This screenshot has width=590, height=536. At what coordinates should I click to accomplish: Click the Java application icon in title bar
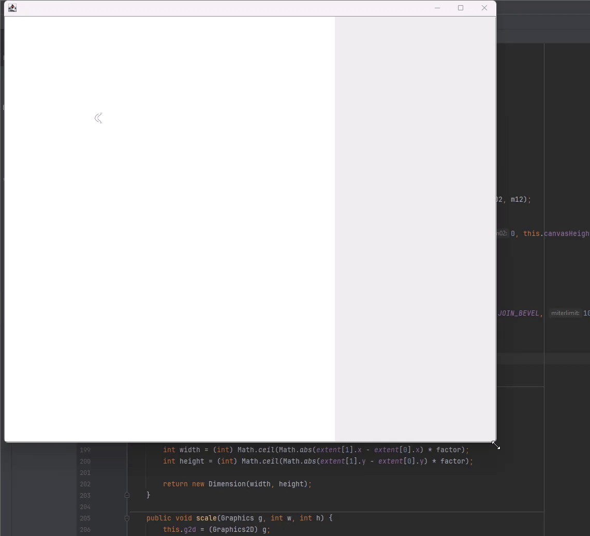pos(12,8)
